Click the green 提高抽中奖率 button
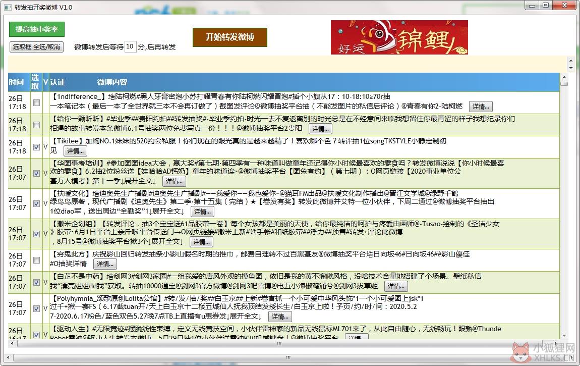 [x=37, y=29]
